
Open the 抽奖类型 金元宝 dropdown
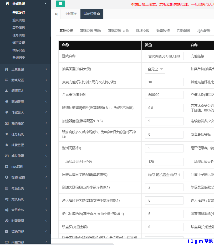point(155,69)
